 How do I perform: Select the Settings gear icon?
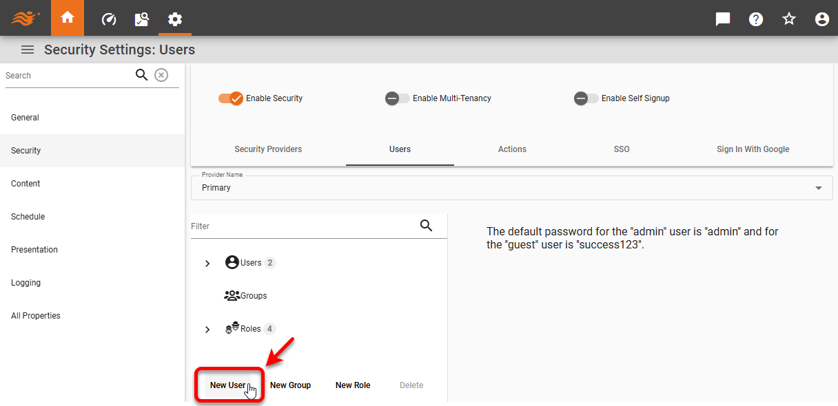coord(174,19)
